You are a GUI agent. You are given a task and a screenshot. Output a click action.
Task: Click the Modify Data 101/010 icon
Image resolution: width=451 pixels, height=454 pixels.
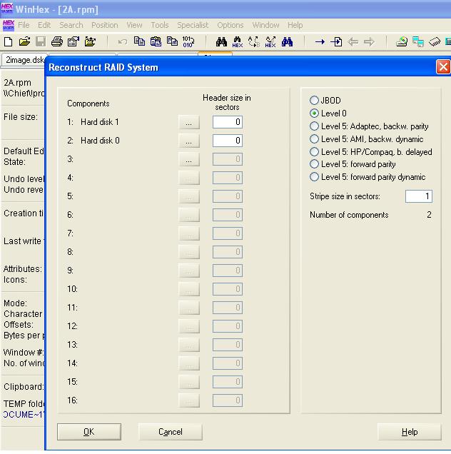pyautogui.click(x=188, y=42)
